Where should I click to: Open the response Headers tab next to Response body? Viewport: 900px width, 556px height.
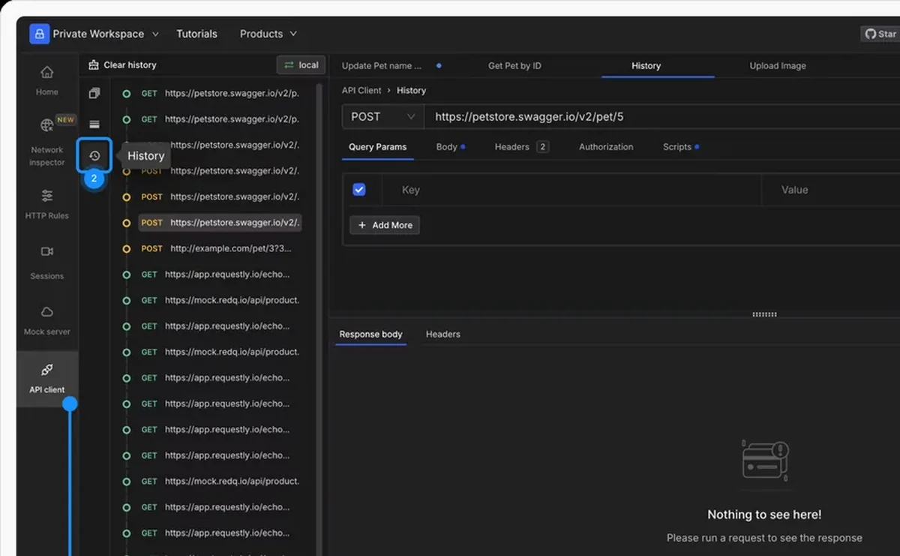coord(442,335)
